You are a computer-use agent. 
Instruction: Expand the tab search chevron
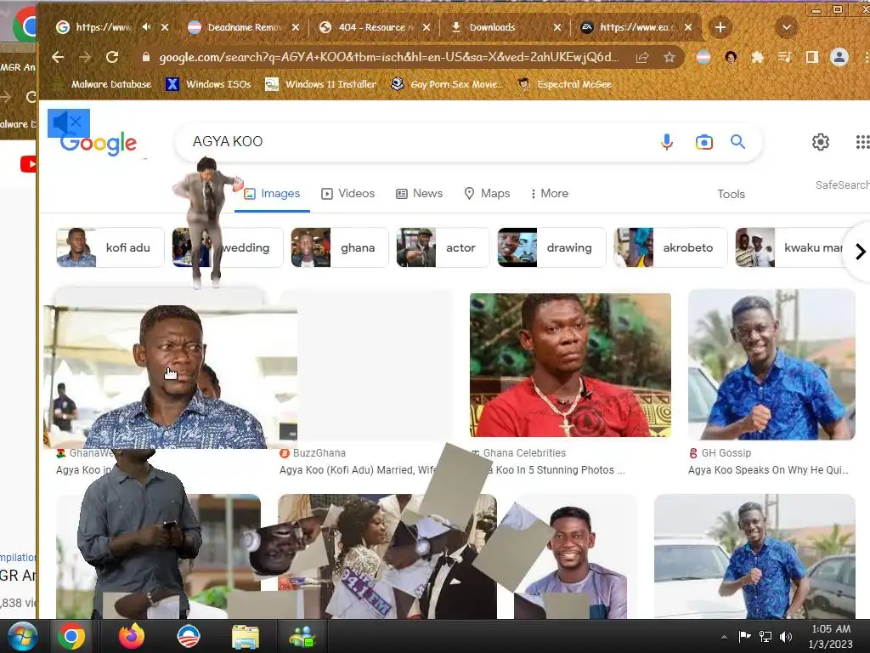(x=786, y=27)
